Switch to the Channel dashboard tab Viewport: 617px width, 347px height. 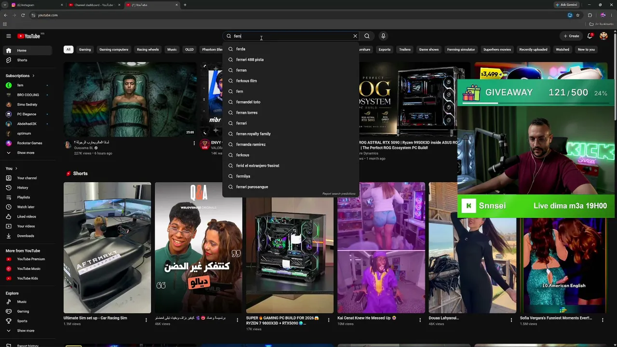(94, 5)
